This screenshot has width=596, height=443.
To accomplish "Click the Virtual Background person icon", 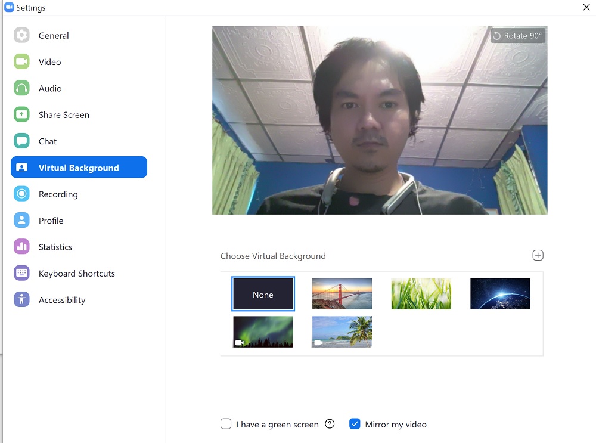I will (x=21, y=168).
